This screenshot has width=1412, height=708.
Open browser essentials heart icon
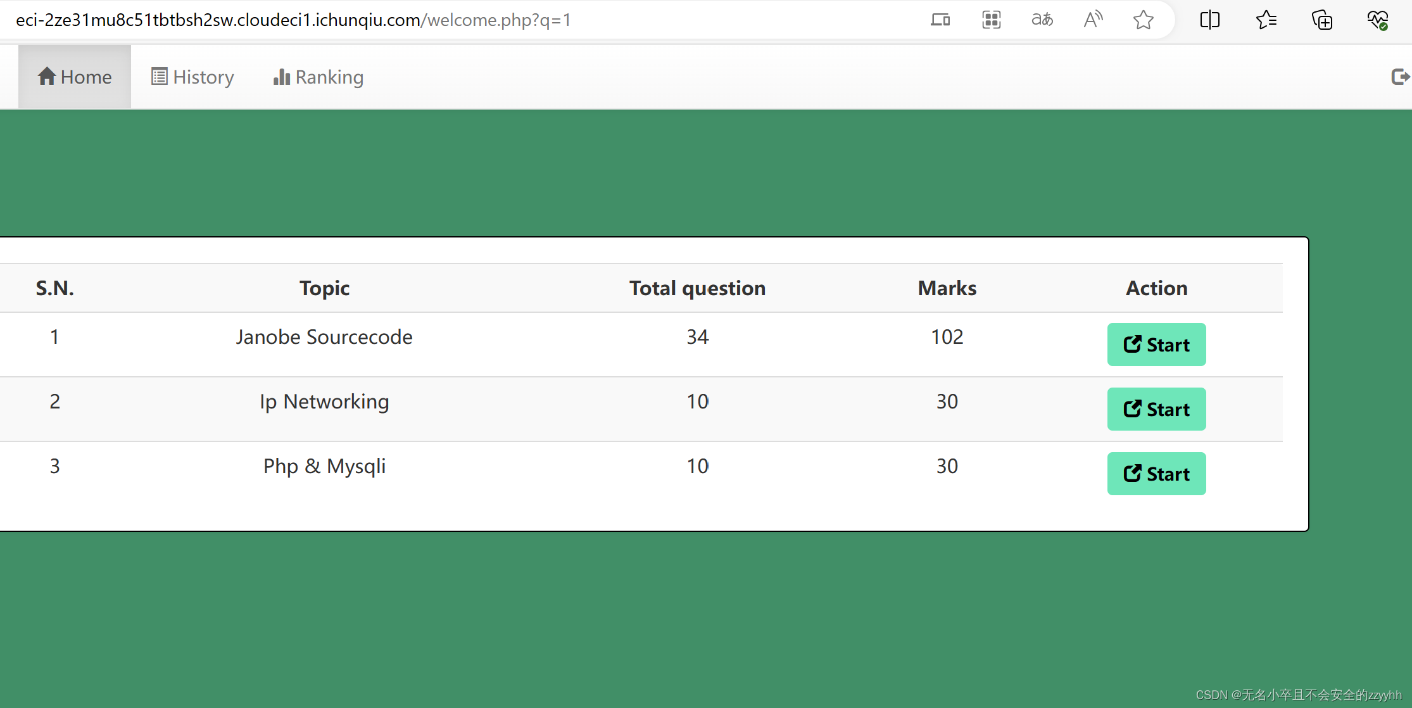pos(1378,20)
